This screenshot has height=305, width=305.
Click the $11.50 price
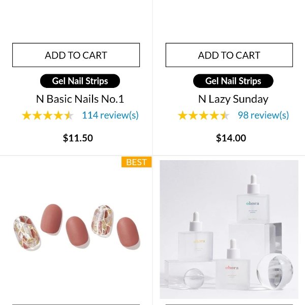78,138
